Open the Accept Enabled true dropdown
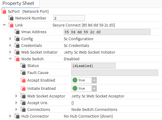 (94, 80)
